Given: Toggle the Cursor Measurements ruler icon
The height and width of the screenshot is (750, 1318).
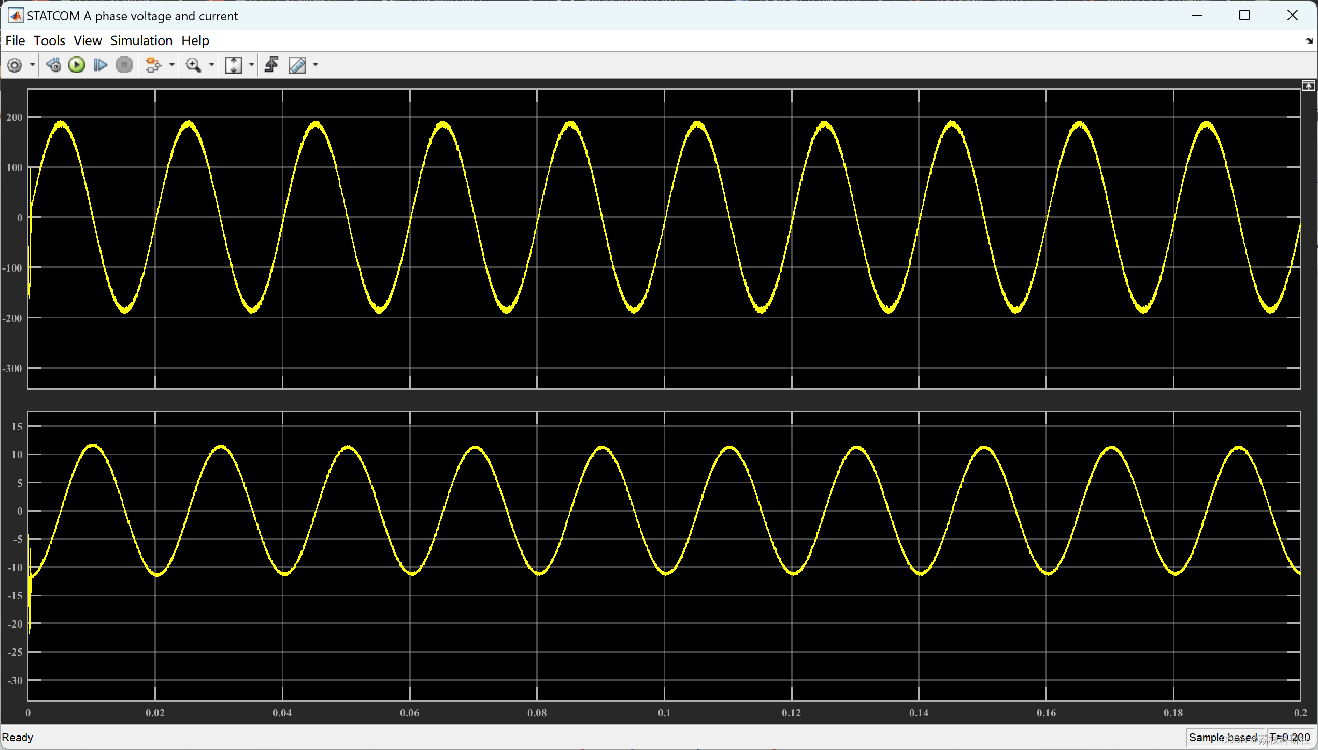Looking at the screenshot, I should point(297,65).
